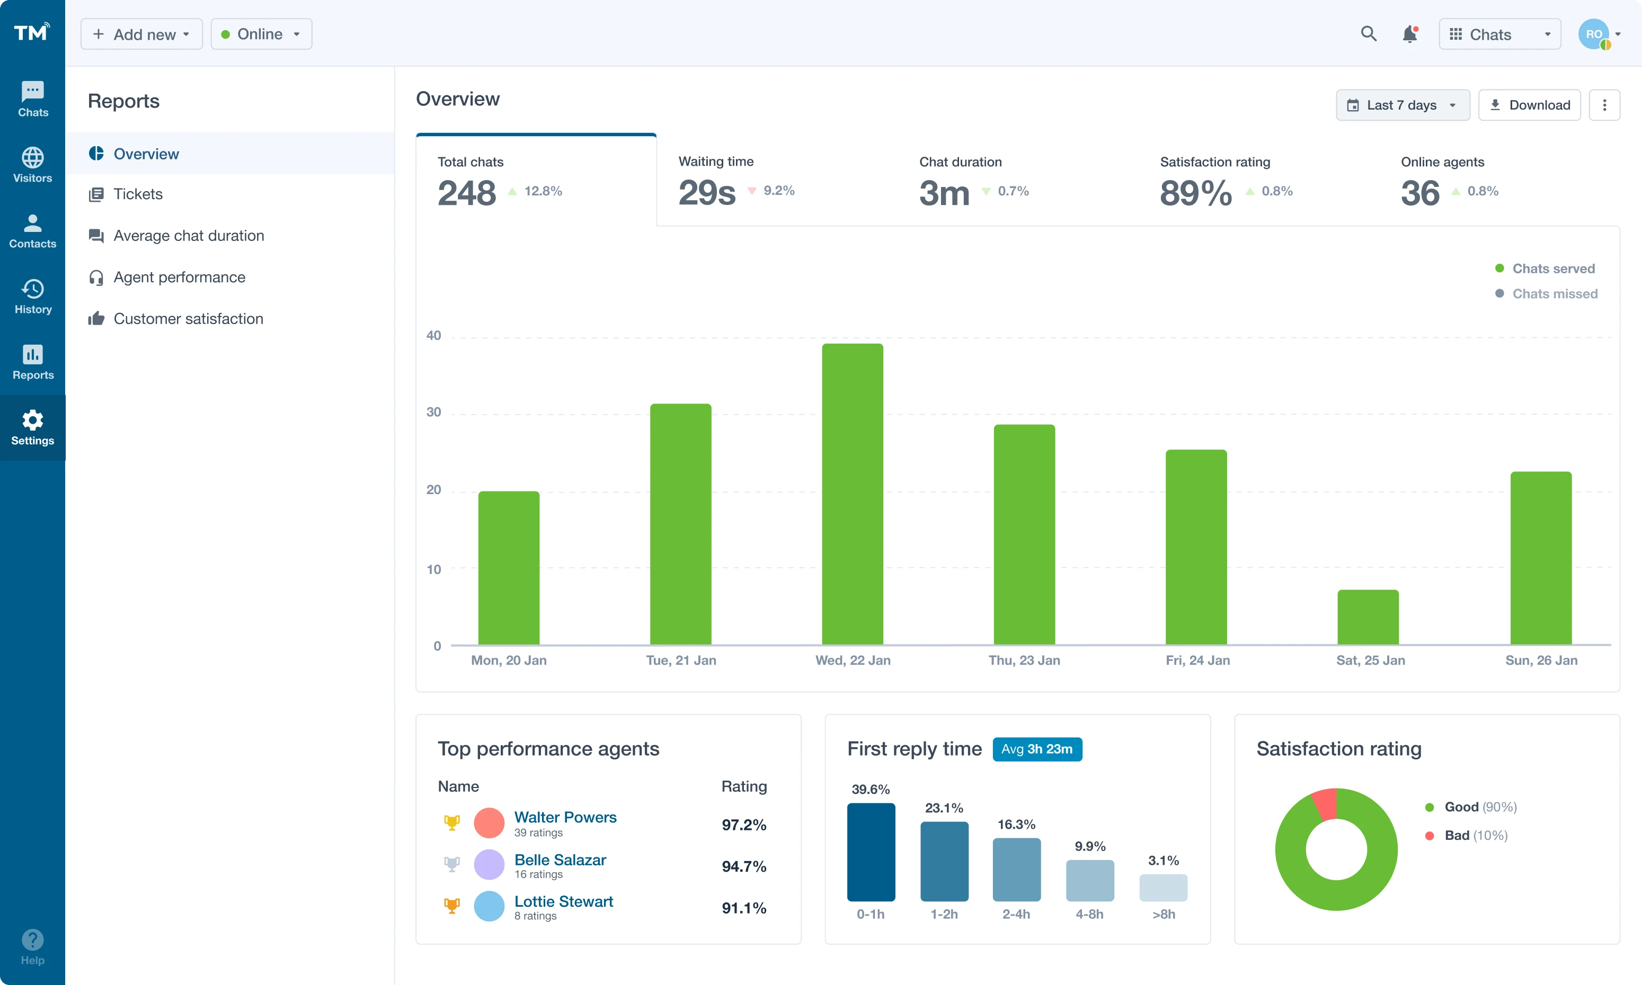The height and width of the screenshot is (985, 1642).
Task: Open search from the top bar
Action: click(1368, 34)
